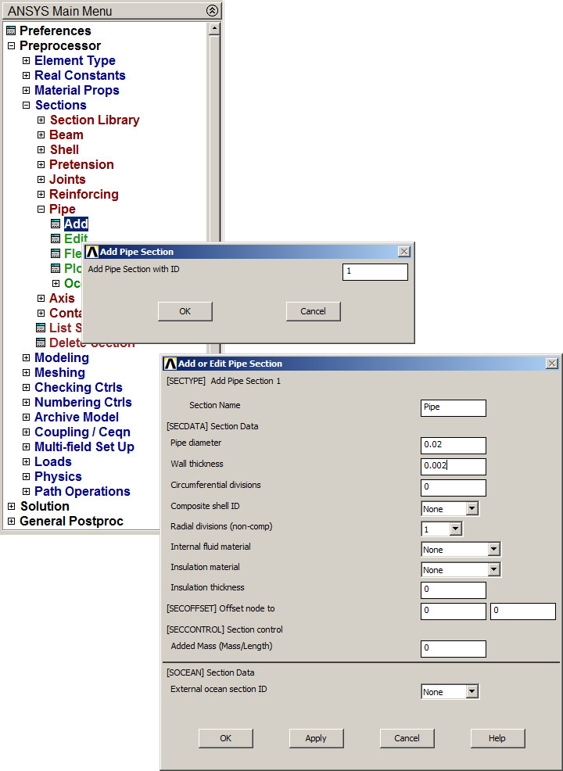This screenshot has height=771, width=563.
Task: Expand Section Library node
Action: tap(41, 120)
